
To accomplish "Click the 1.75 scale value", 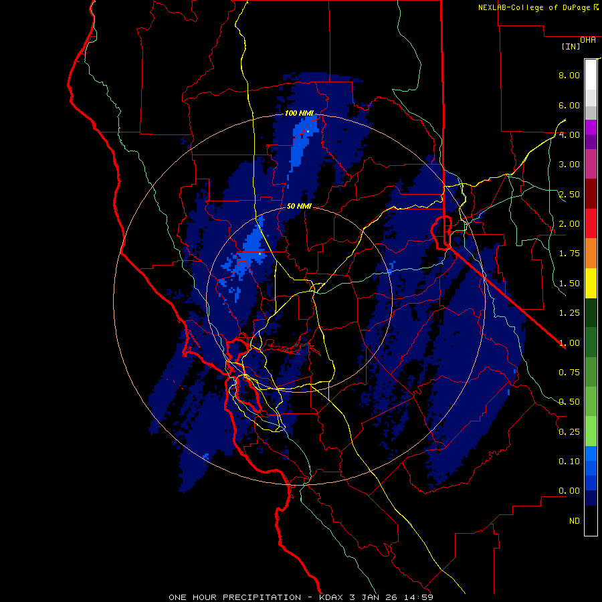I will (569, 254).
